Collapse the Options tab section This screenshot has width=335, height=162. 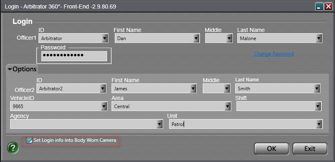22,69
